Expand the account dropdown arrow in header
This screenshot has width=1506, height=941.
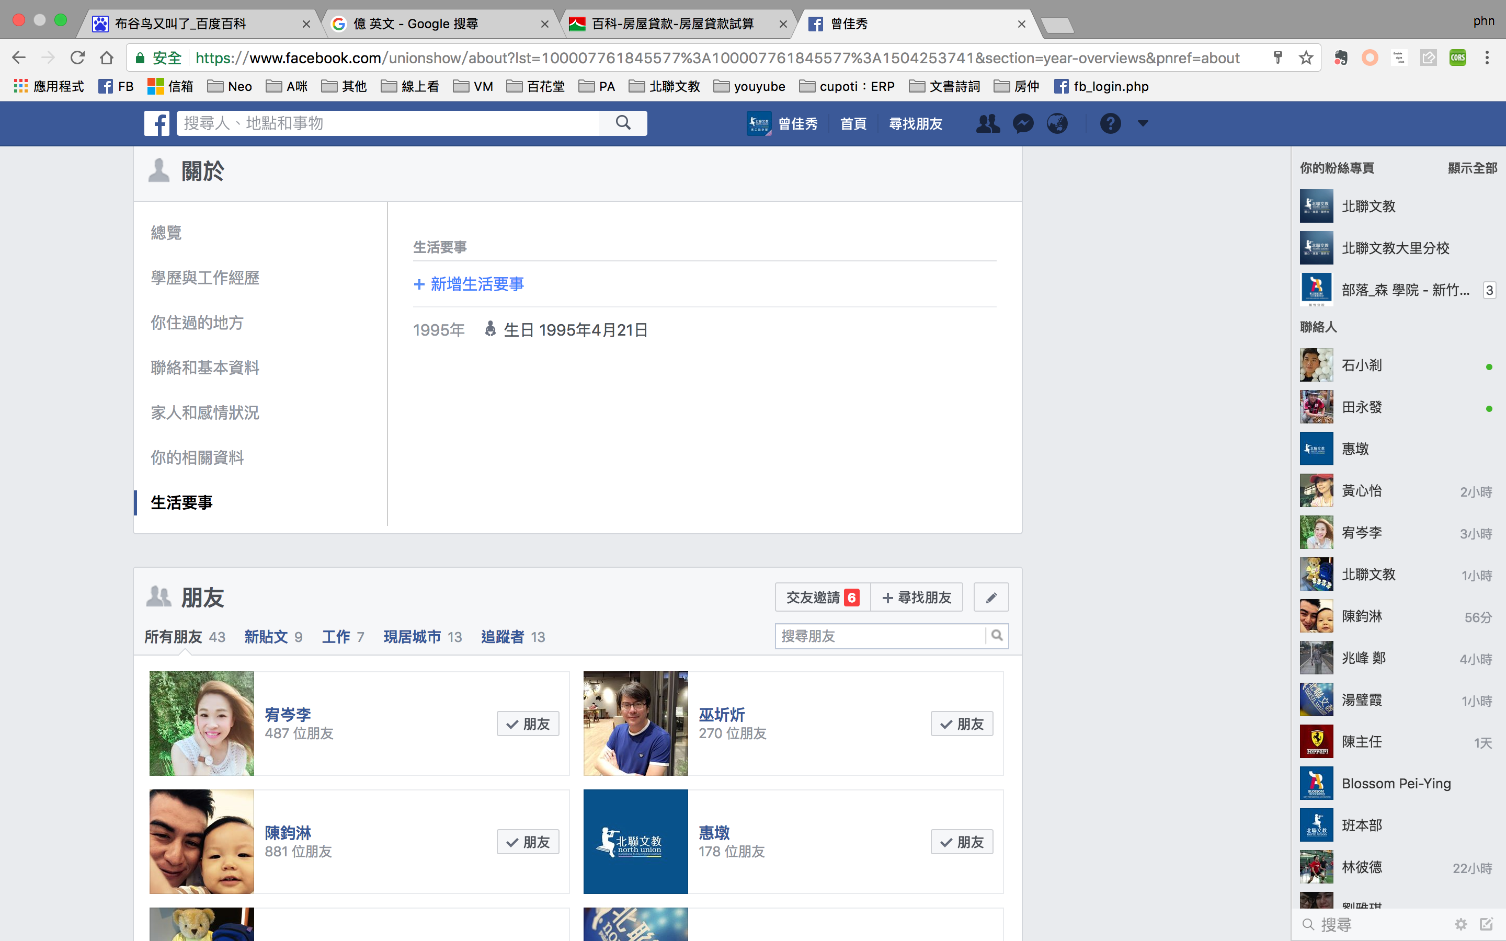[1143, 123]
